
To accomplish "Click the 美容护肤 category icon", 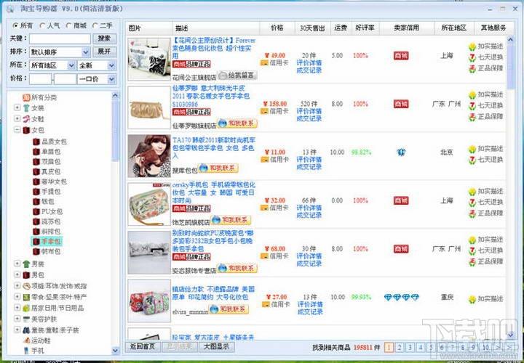I will (x=26, y=319).
